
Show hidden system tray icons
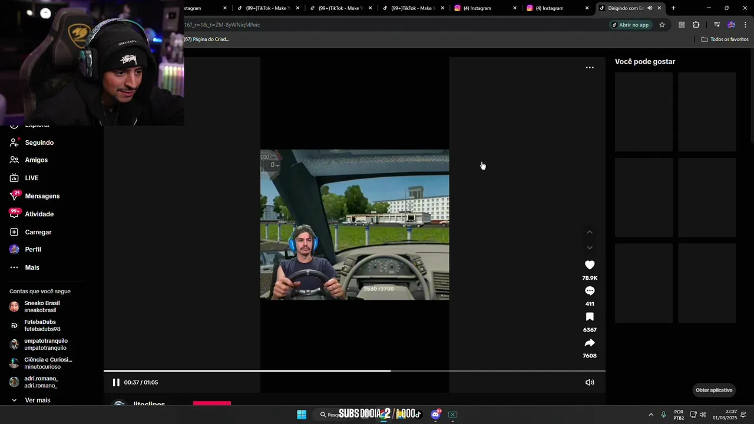651,415
